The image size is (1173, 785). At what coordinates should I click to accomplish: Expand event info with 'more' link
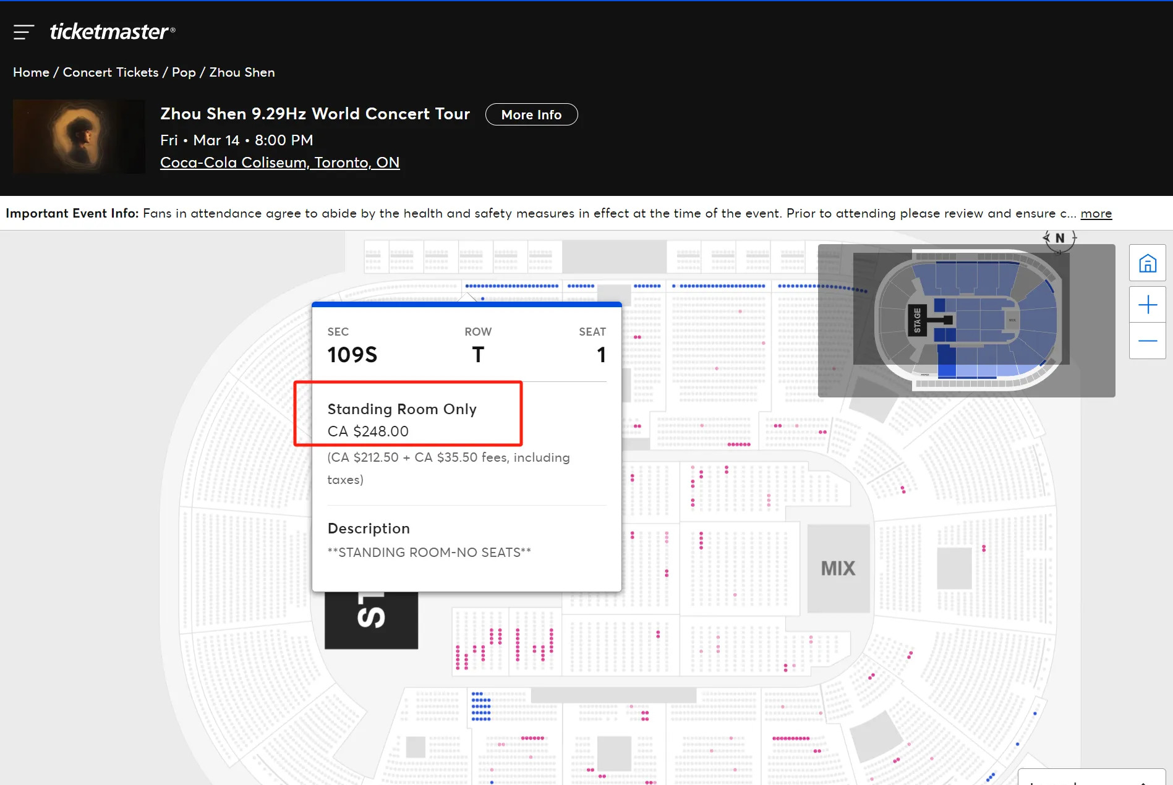[1096, 213]
